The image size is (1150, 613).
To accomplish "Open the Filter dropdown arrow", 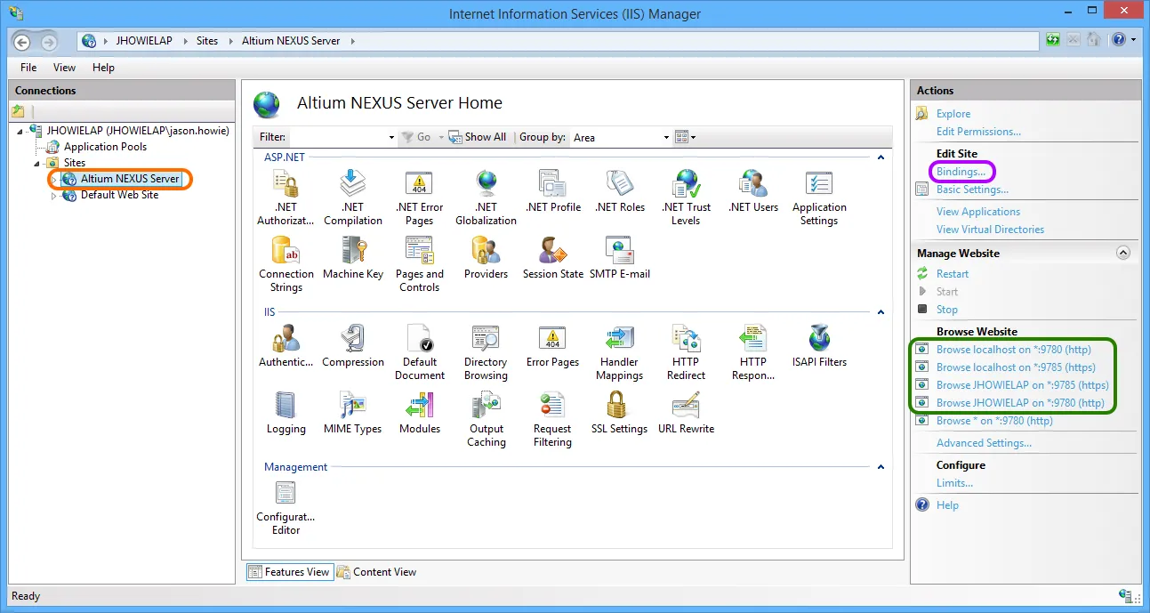I will (391, 138).
